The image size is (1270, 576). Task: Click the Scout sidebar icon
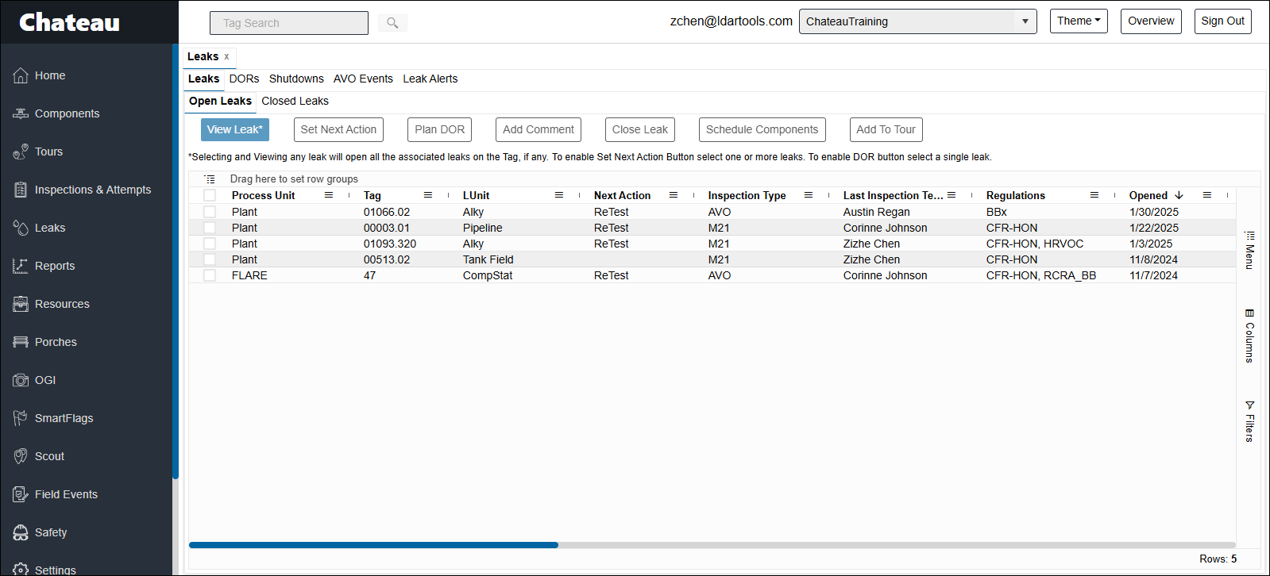coord(21,456)
